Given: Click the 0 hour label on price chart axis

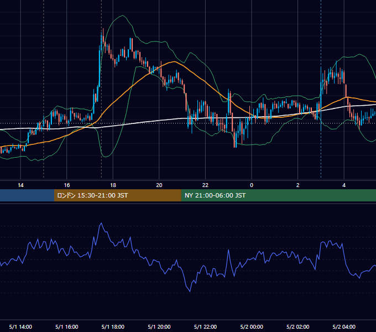Looking at the screenshot, I should [x=252, y=185].
